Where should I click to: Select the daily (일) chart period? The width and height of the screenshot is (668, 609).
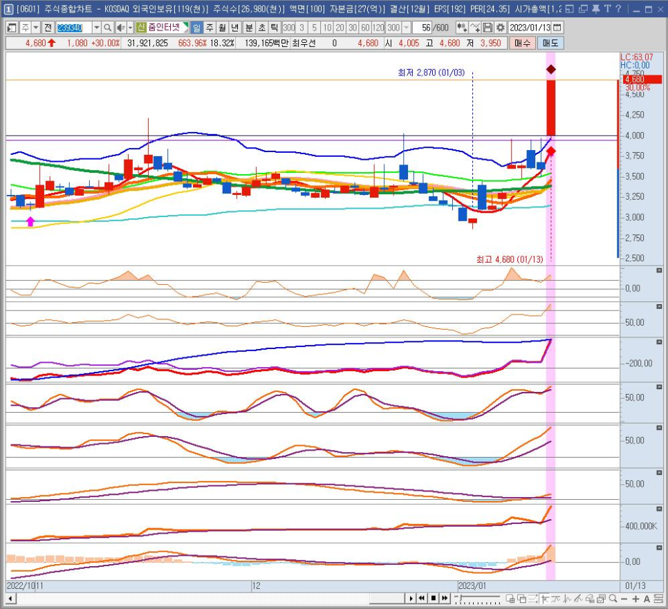(x=196, y=28)
